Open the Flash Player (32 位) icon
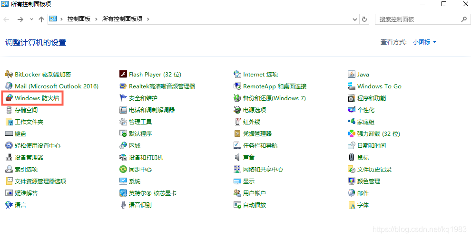471x238 pixels. tap(123, 74)
